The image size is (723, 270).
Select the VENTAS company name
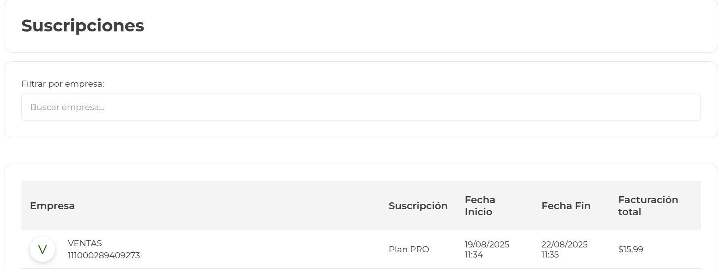click(x=85, y=243)
